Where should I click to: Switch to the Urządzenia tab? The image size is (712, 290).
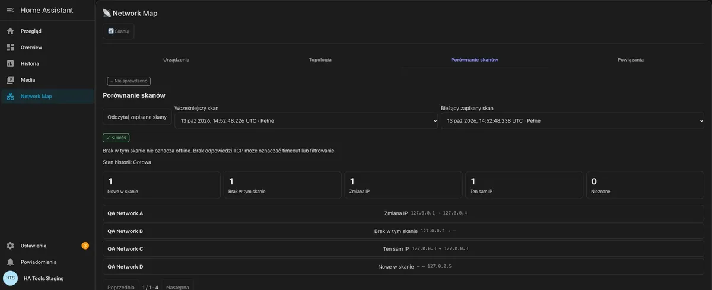pos(176,60)
